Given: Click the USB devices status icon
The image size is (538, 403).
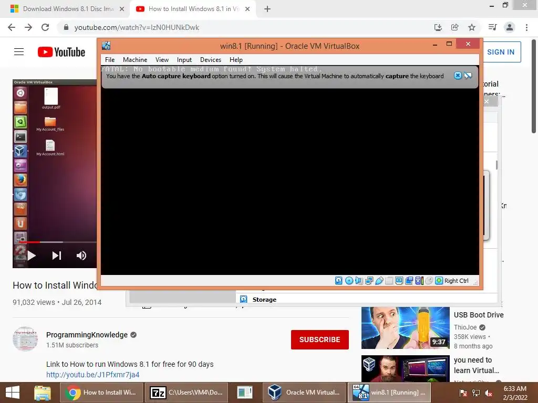Looking at the screenshot, I should pyautogui.click(x=379, y=281).
